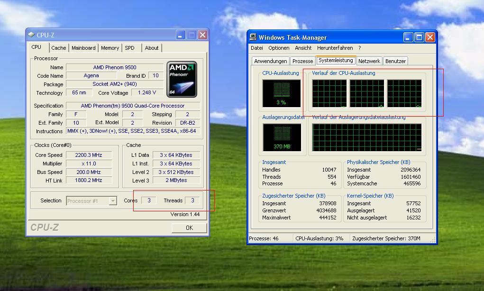
Task: Click the Bus Speed value 200.0 MHz
Action: (x=89, y=172)
